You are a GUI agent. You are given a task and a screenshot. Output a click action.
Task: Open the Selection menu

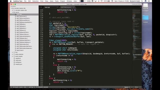pyautogui.click(x=35, y=1)
